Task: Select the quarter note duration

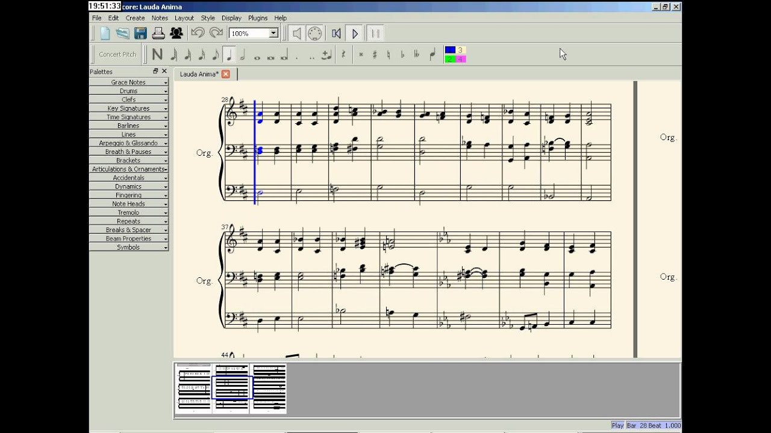Action: pyautogui.click(x=229, y=55)
